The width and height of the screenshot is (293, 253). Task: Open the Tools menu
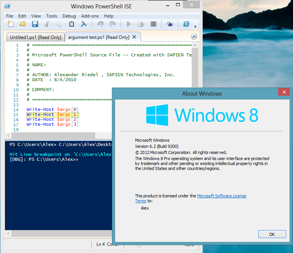click(51, 16)
